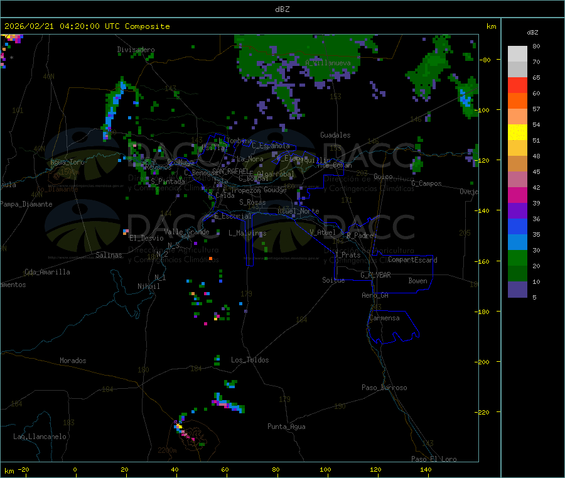
Task: Click the Atuel_Norte label
Action: pyautogui.click(x=298, y=211)
